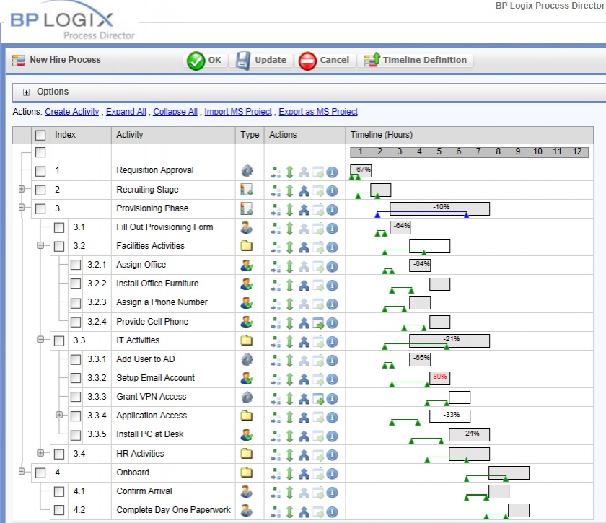Check the box for Provide Cell Phone 3.2.4

76,322
